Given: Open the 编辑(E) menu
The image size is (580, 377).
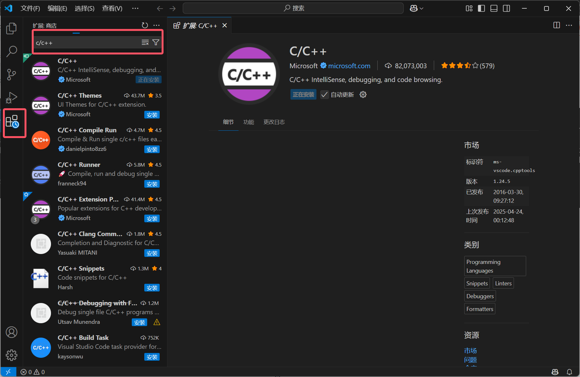Looking at the screenshot, I should coord(57,8).
